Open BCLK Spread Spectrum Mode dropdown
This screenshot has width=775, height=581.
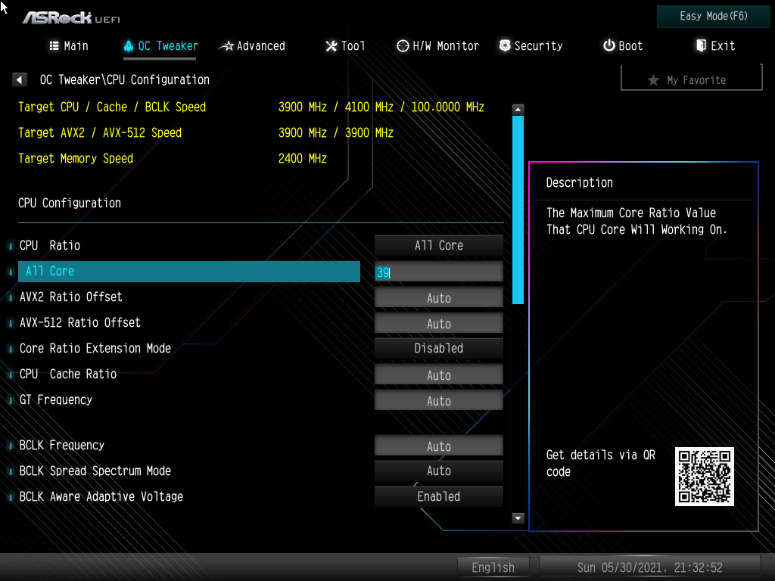438,471
